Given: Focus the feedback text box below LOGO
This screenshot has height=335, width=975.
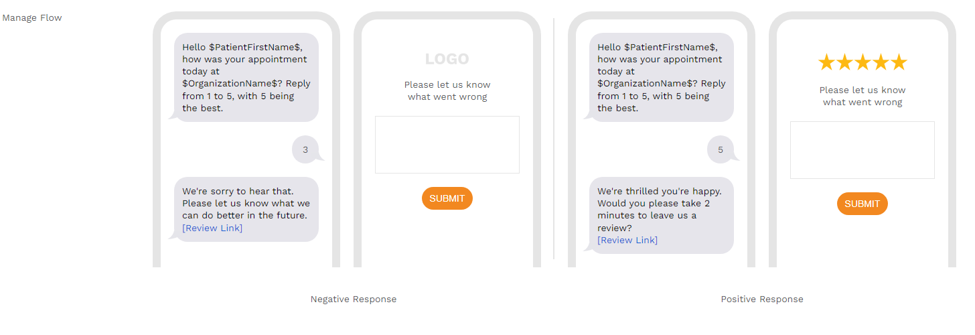Looking at the screenshot, I should [447, 145].
